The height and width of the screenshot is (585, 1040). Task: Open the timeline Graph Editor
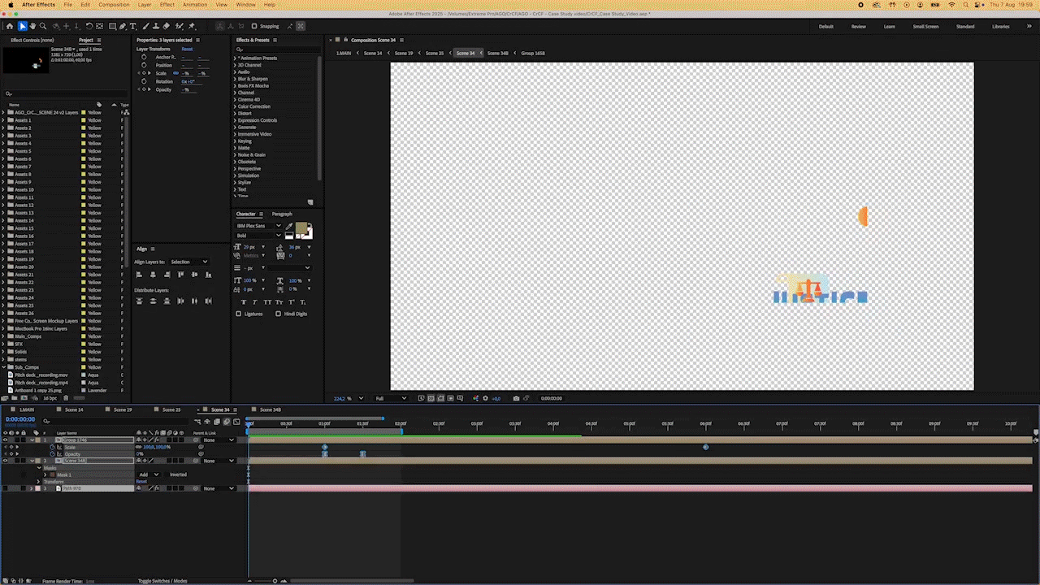pyautogui.click(x=236, y=422)
